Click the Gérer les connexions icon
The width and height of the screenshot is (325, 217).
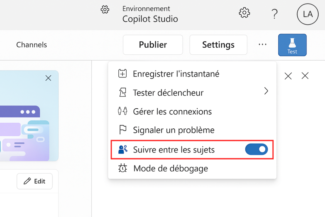(123, 112)
